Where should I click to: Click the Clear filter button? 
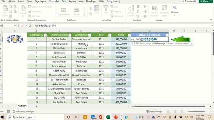pos(114,7)
